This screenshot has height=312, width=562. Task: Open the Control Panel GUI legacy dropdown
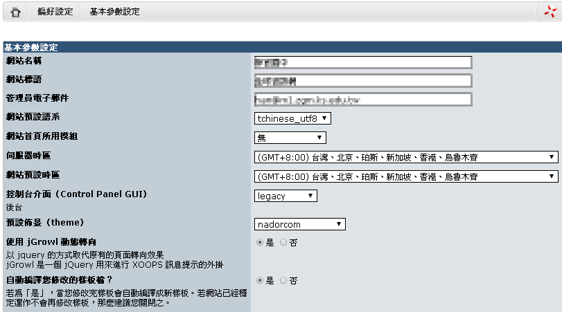coord(286,196)
